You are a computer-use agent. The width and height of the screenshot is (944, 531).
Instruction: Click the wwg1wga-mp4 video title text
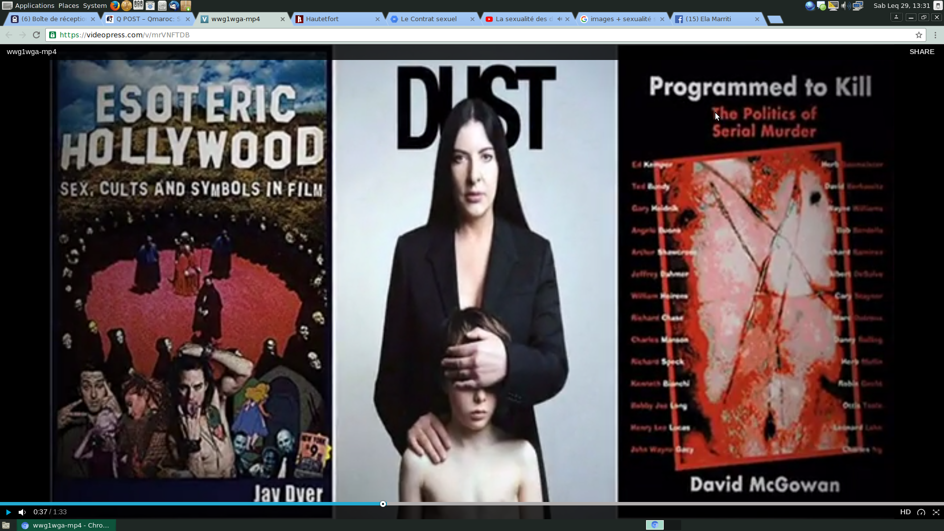(x=31, y=52)
